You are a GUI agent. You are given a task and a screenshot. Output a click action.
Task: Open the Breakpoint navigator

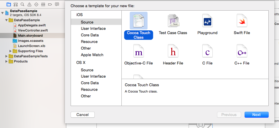coord(50,4)
